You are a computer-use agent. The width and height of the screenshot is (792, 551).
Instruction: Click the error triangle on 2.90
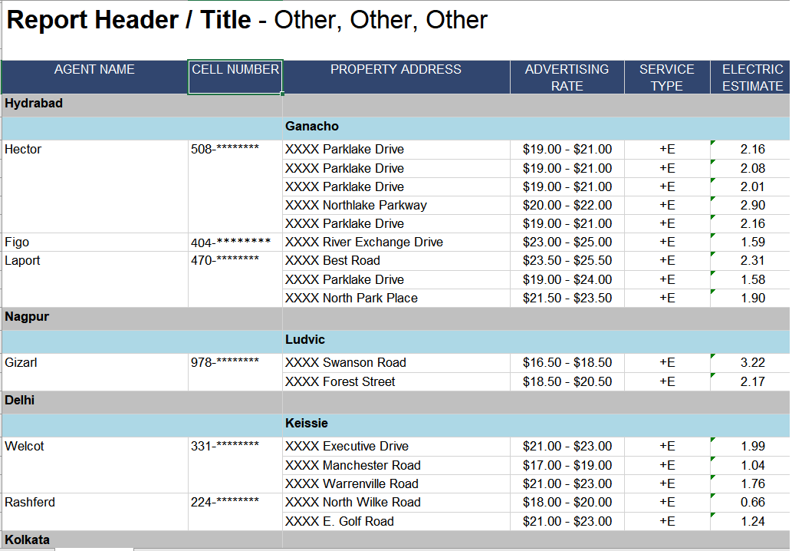pyautogui.click(x=714, y=200)
